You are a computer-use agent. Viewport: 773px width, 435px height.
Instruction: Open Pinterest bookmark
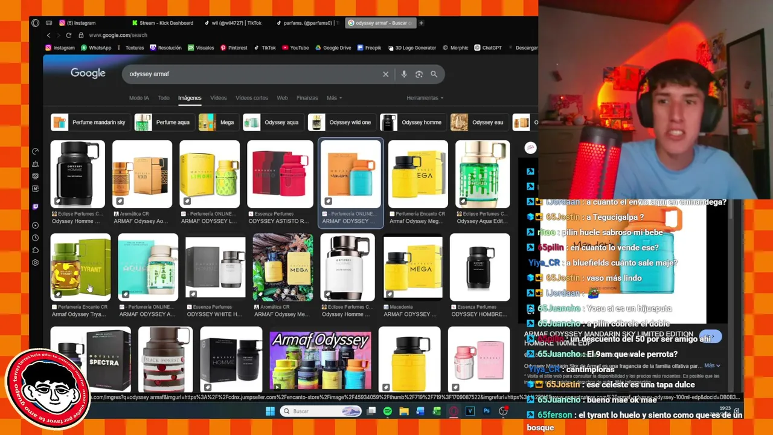click(x=233, y=48)
